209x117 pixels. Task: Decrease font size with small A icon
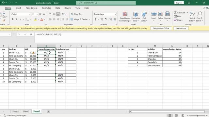click(x=44, y=14)
